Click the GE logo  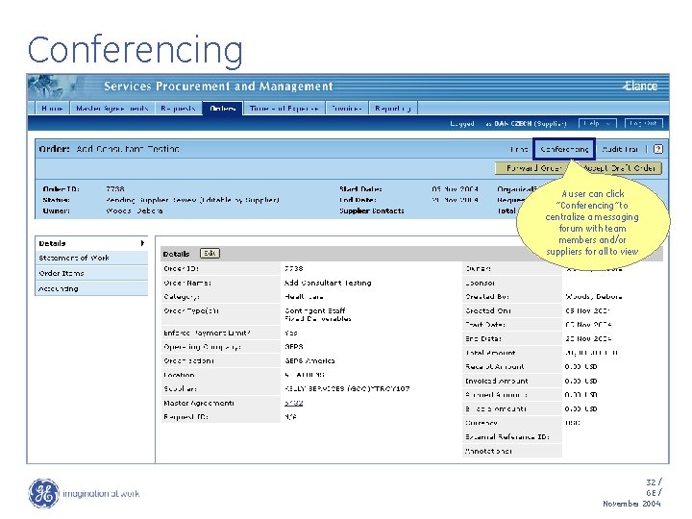[x=43, y=493]
